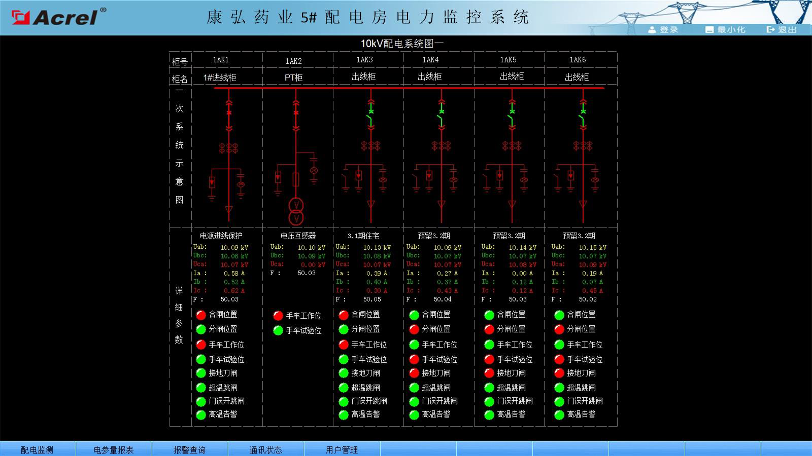The height and width of the screenshot is (456, 812).
Task: Click the 电压互感器 heading
Action: 298,236
